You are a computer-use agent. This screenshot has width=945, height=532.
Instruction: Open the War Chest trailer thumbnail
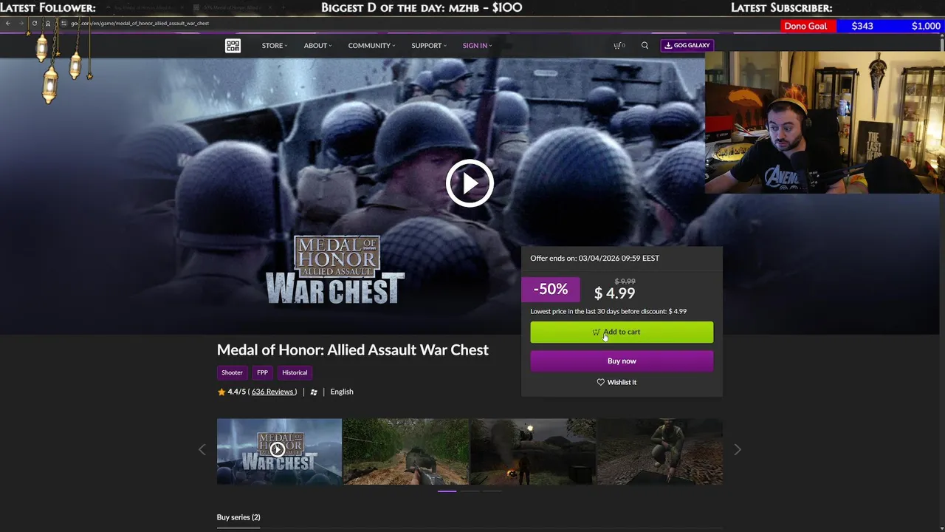(279, 451)
